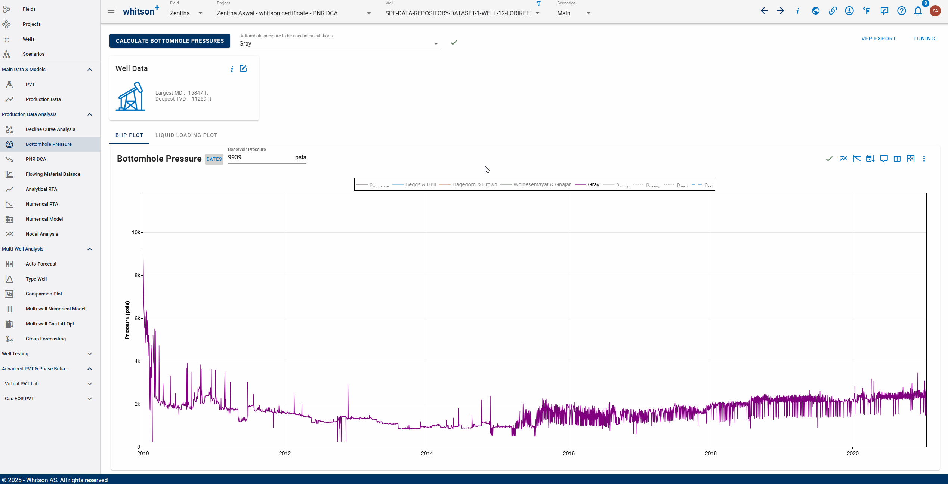Image resolution: width=948 pixels, height=484 pixels.
Task: Open Fields in sidebar
Action: click(50, 9)
